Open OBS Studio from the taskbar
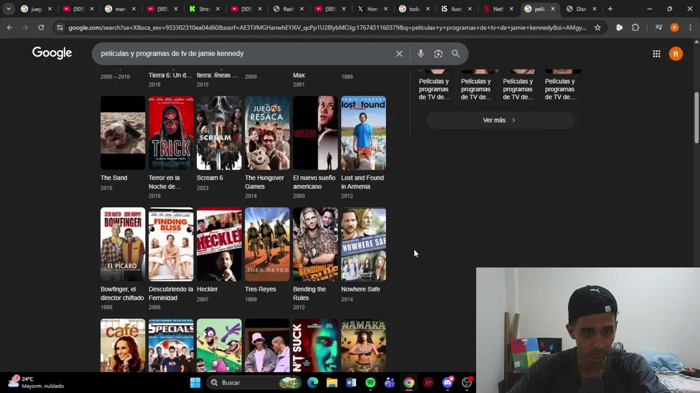This screenshot has width=700, height=393. point(466,383)
